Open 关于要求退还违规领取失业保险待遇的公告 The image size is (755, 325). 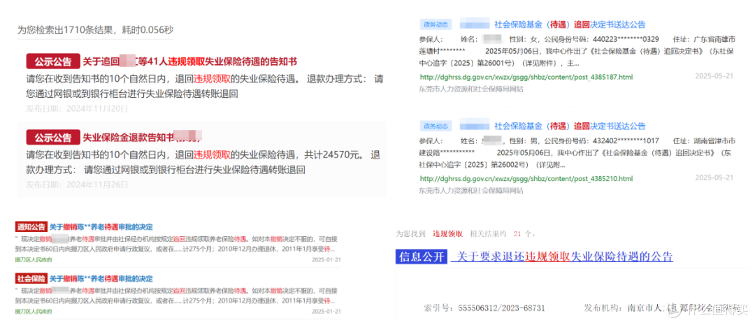point(562,257)
